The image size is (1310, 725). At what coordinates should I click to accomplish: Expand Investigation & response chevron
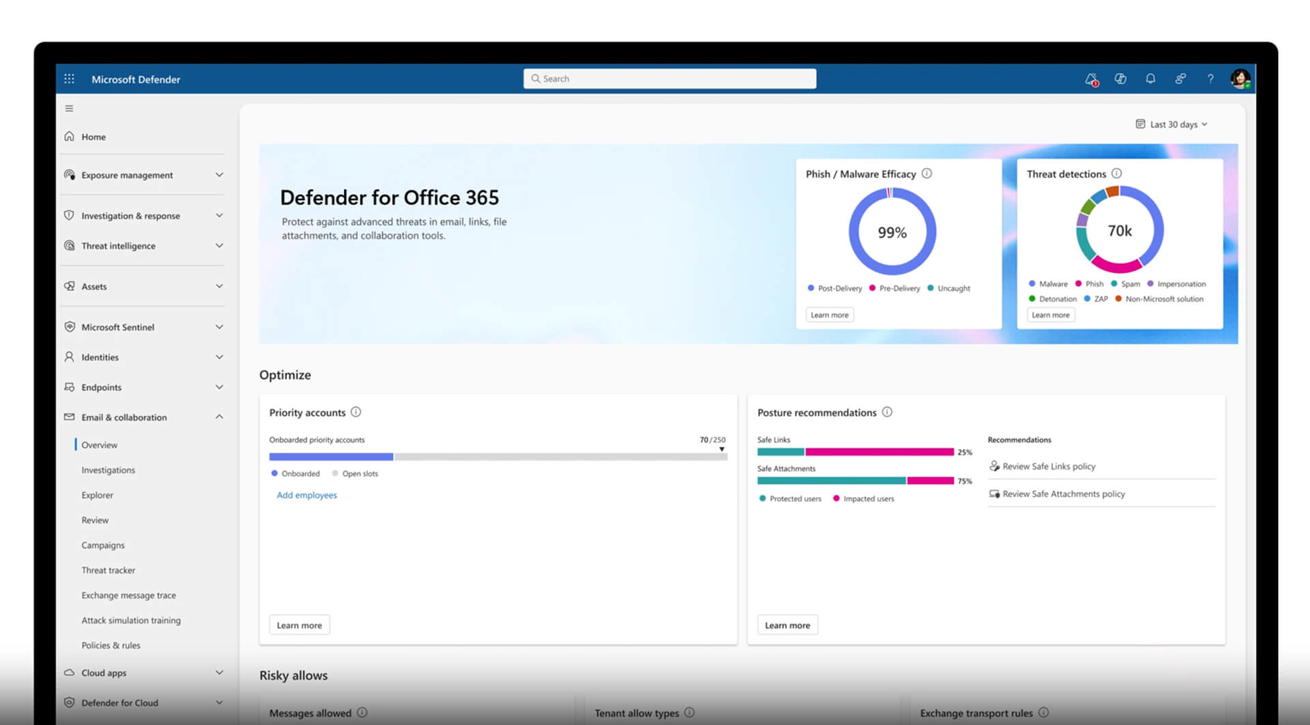219,215
